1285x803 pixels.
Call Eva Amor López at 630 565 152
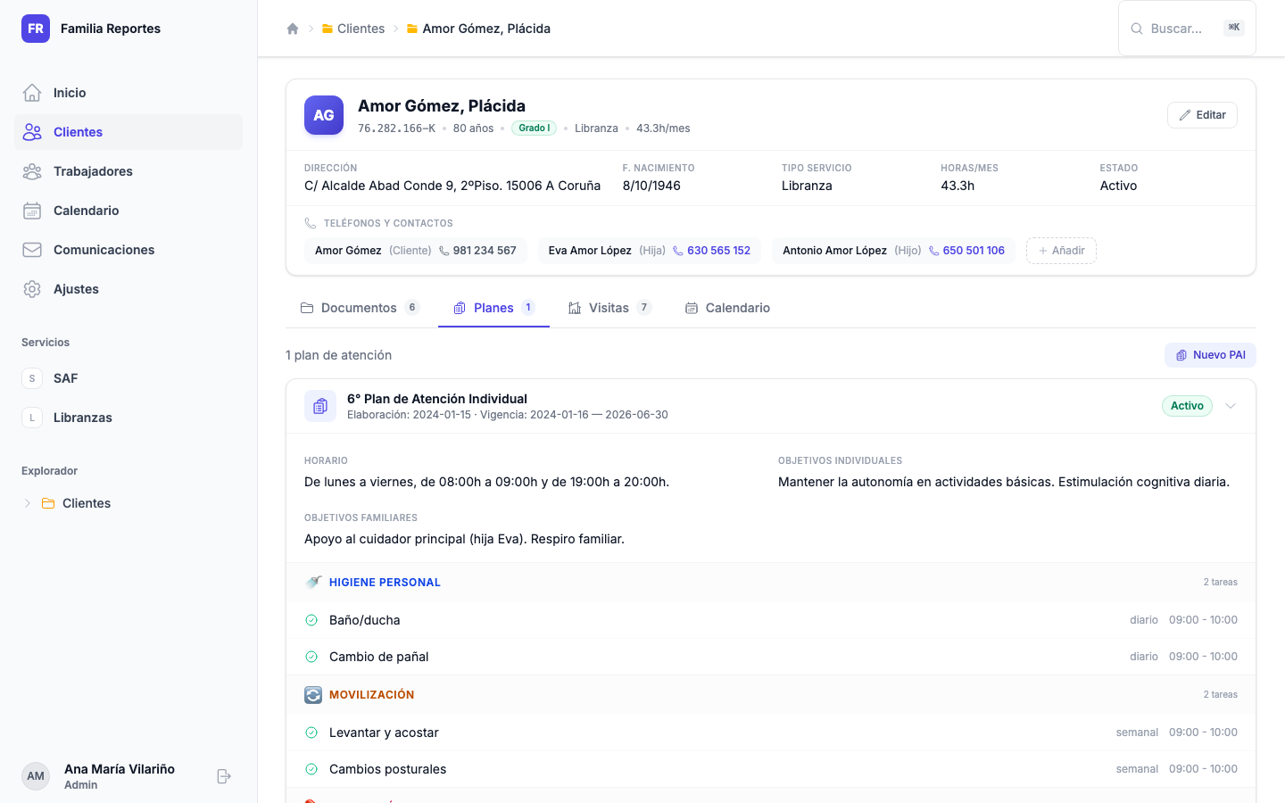(717, 251)
